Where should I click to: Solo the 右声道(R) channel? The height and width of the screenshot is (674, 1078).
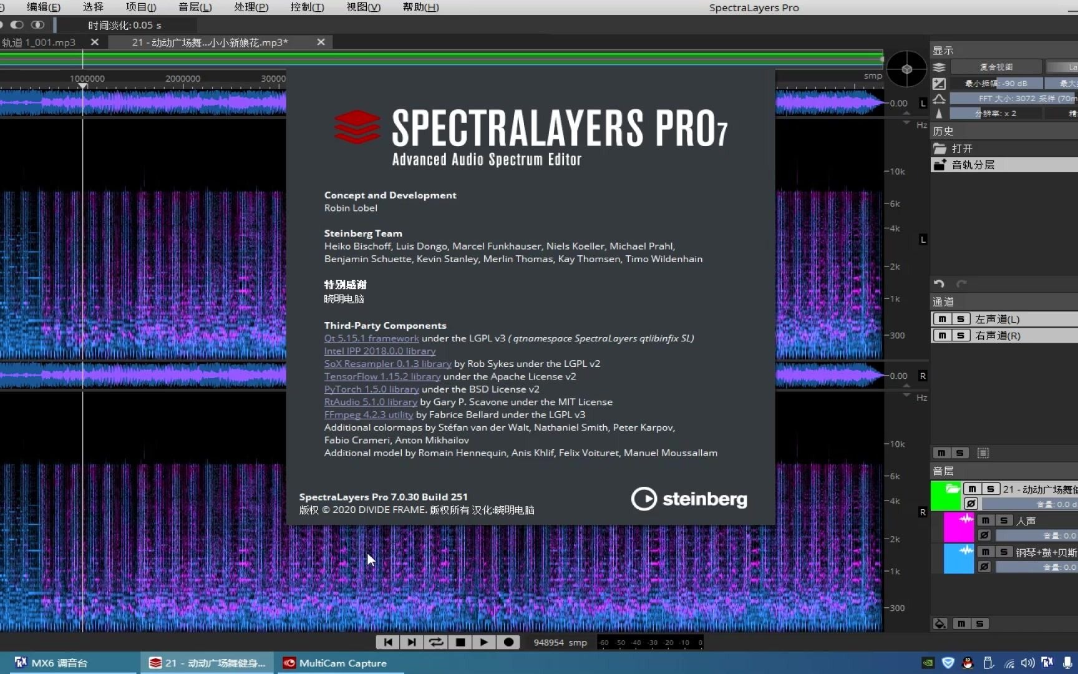961,336
